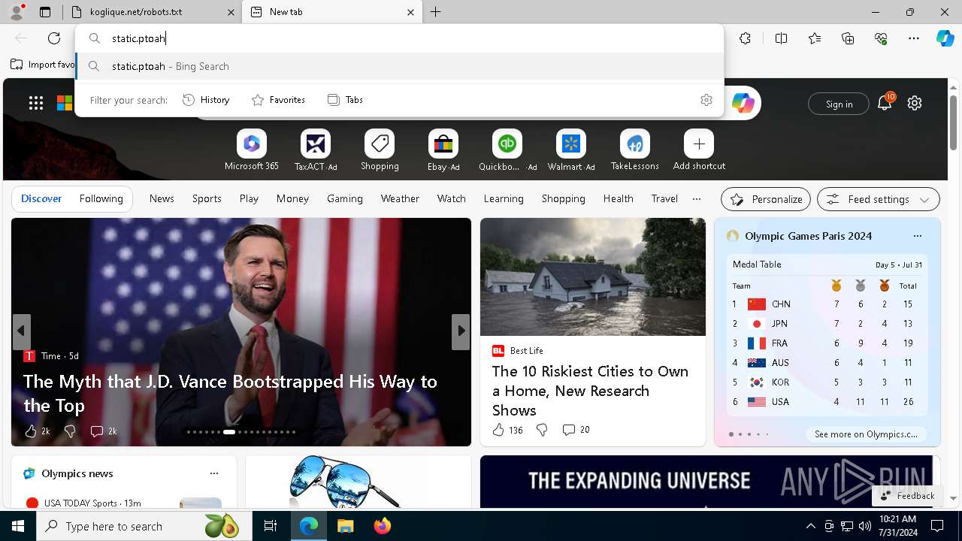This screenshot has height=541, width=962.
Task: Open Browser essentials heart icon
Action: click(x=881, y=38)
